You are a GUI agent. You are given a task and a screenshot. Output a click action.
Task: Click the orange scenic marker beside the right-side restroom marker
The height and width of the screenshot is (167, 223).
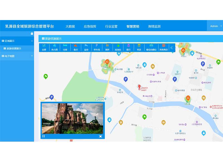tap(188, 98)
